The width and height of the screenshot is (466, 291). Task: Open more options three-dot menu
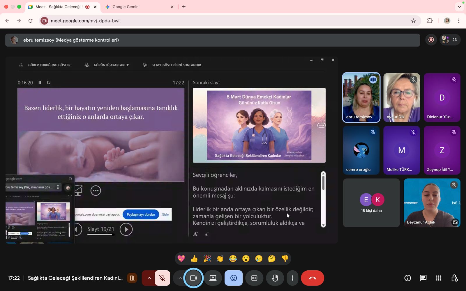(292, 278)
